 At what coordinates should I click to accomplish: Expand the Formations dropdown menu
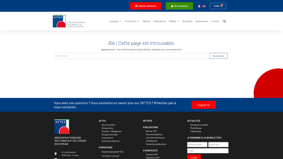(132, 21)
